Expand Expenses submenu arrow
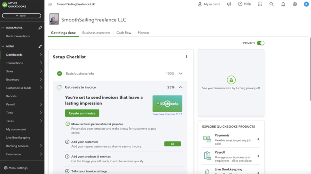311x174 pixels. click(x=41, y=80)
